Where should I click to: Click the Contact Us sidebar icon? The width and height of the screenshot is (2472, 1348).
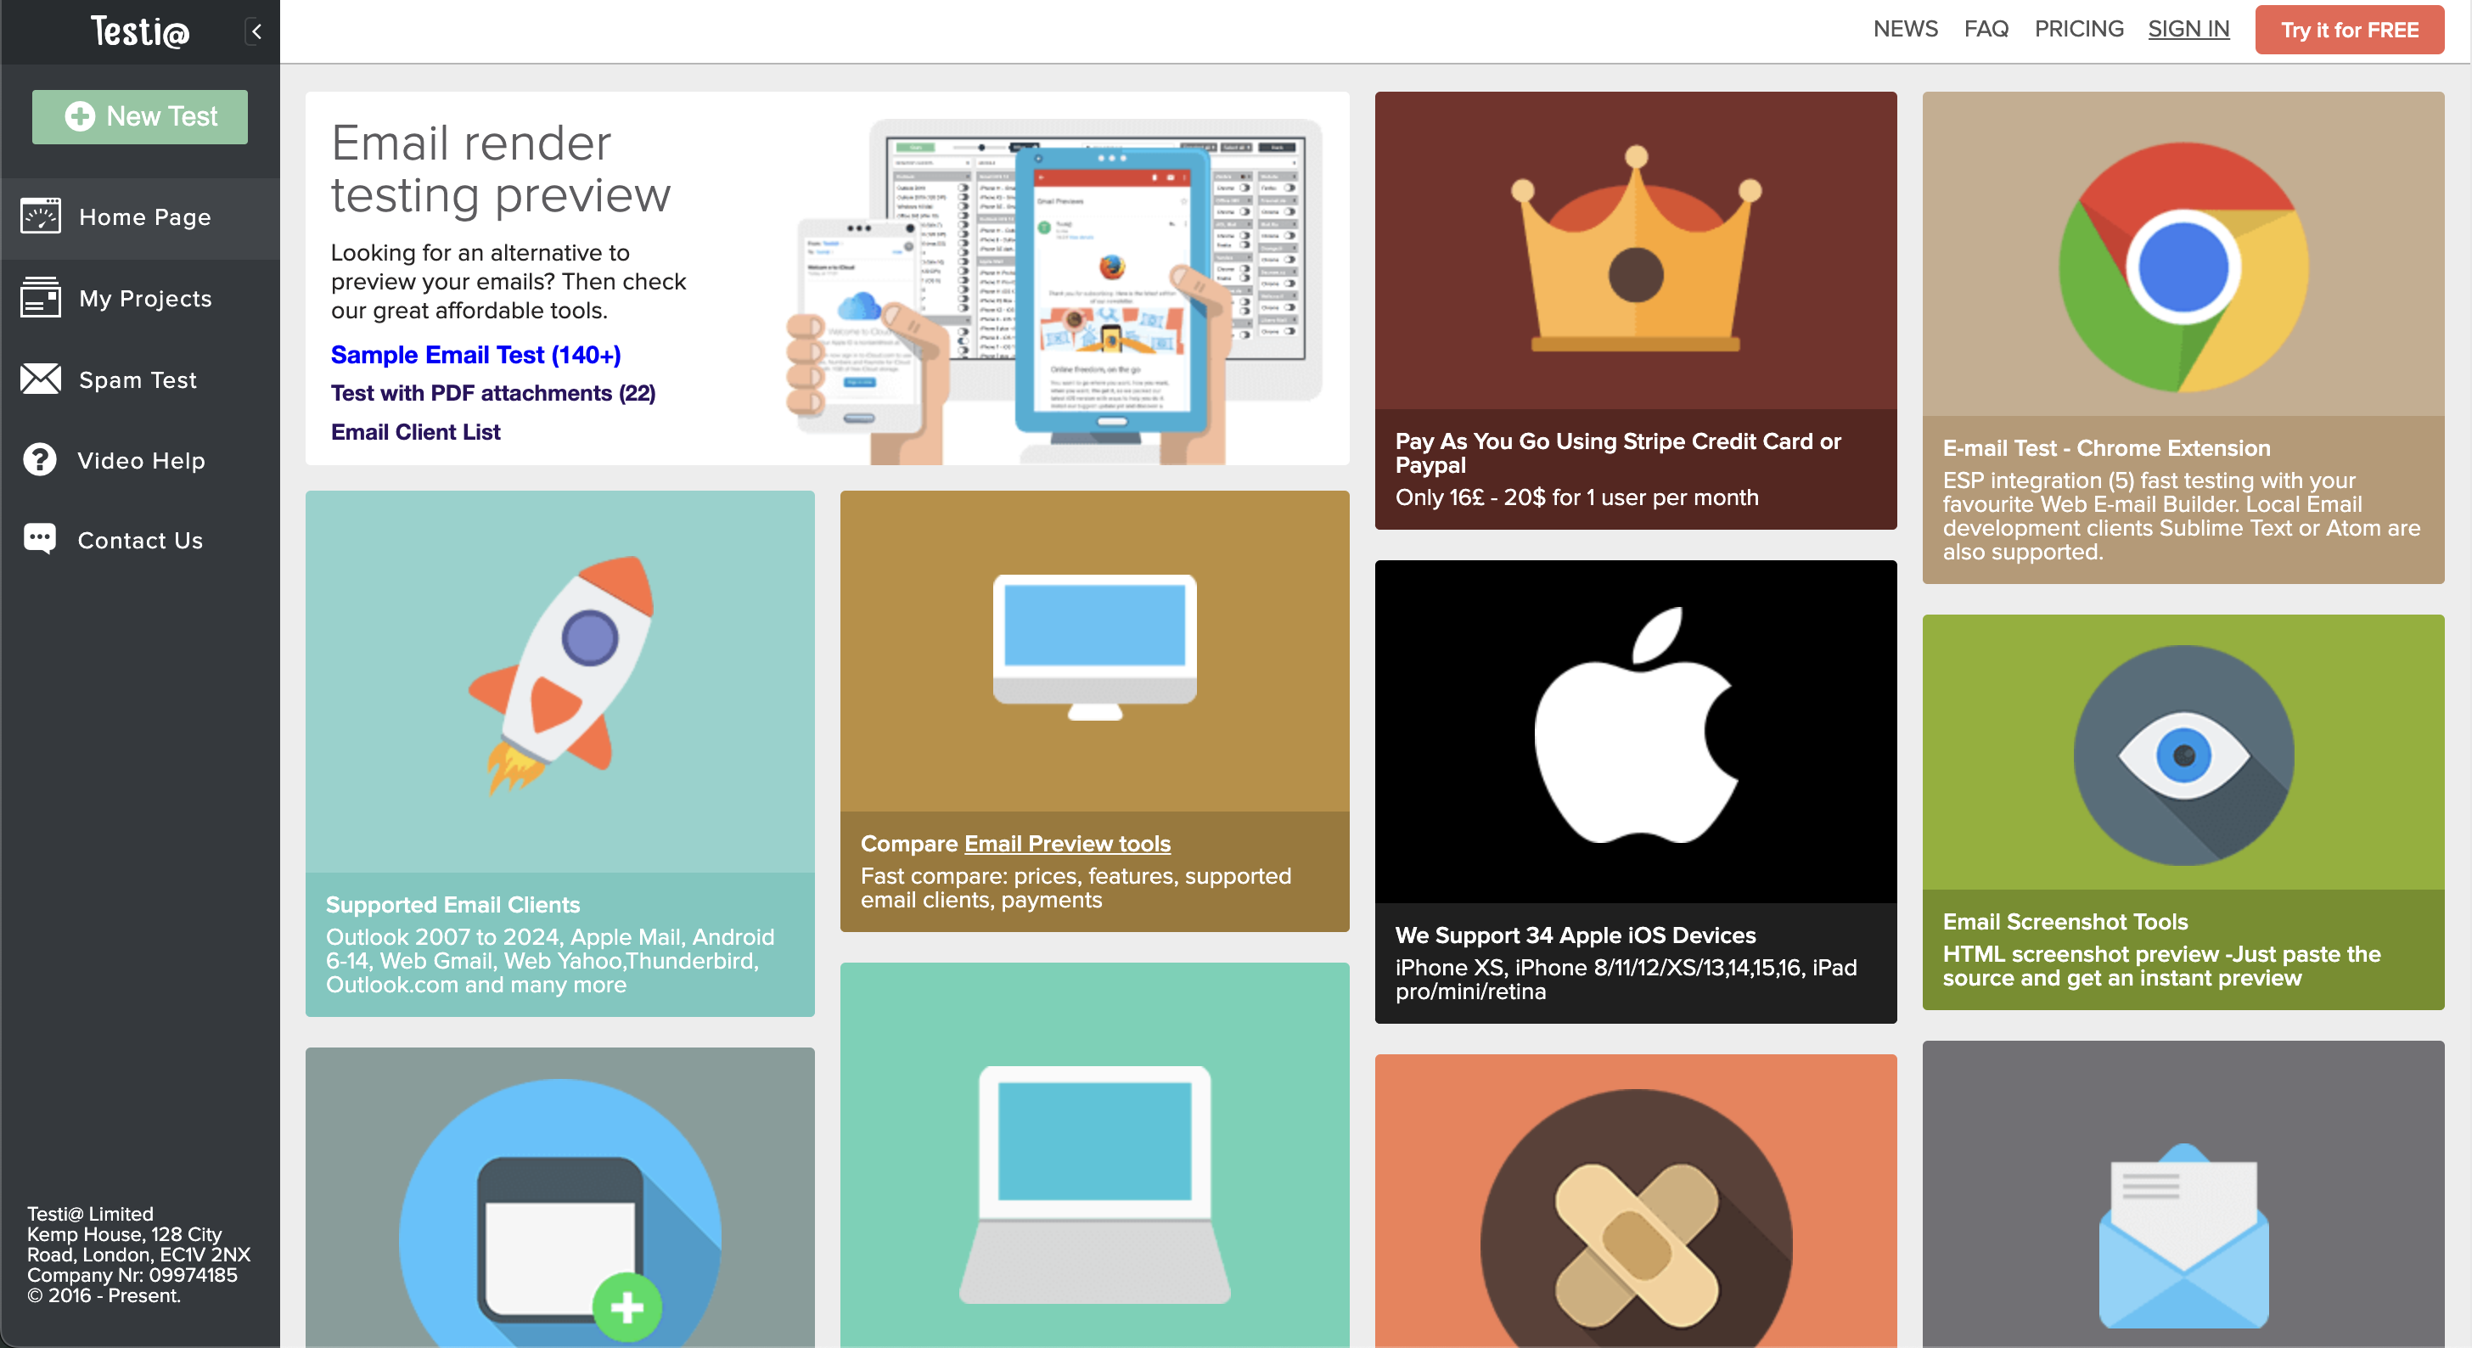tap(42, 540)
